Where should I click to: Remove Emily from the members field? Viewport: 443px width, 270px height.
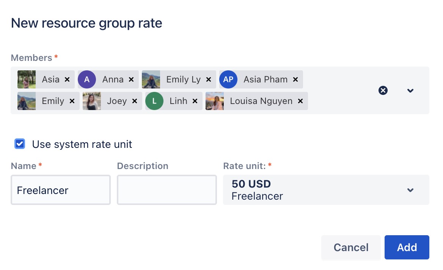72,101
